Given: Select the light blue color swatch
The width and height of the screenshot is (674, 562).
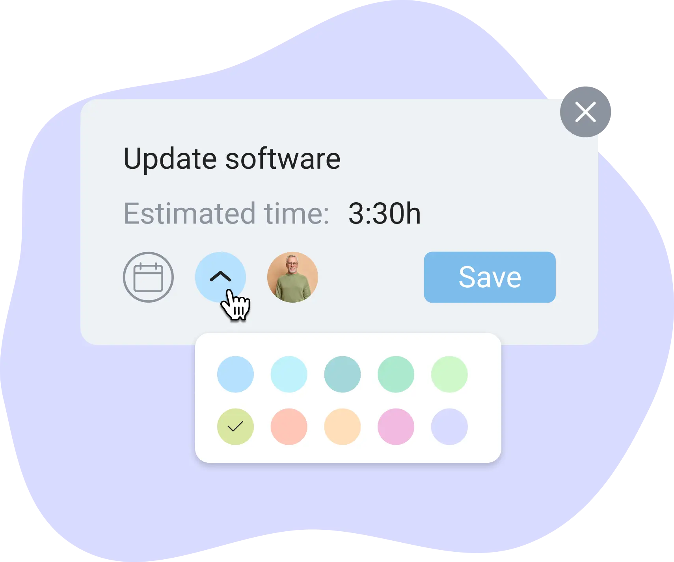Looking at the screenshot, I should 235,374.
